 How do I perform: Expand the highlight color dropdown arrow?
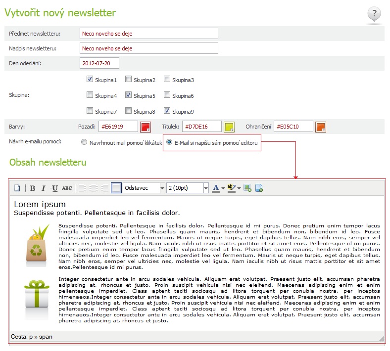(239, 188)
